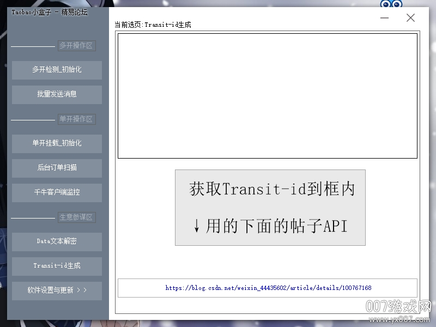Viewport: 436px width, 327px height.
Task: Open 单开挂载_初始化 page
Action: [x=57, y=144]
